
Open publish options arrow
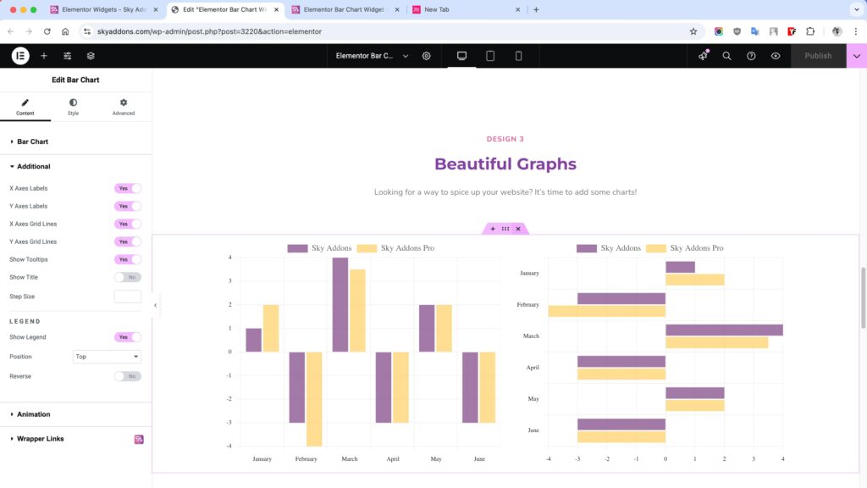857,56
